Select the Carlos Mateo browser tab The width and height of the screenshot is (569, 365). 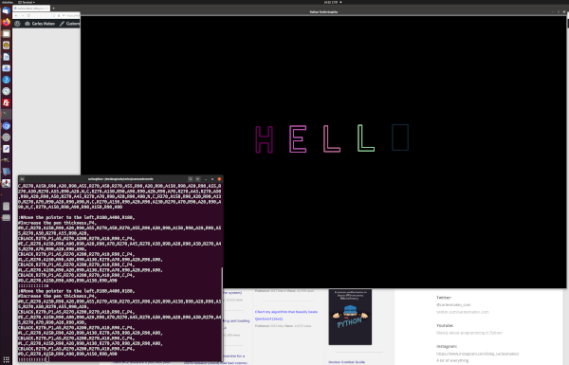coord(31,8)
